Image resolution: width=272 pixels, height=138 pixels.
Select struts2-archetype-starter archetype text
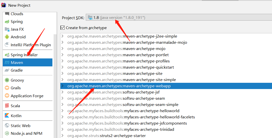(123, 136)
